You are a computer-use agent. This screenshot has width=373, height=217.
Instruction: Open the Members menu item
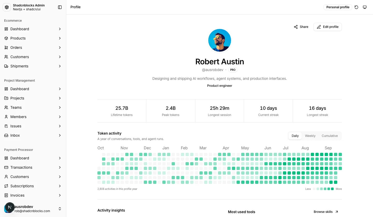[33, 117]
